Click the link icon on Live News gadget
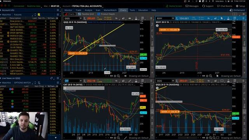This screenshot has height=140, width=249. [51, 78]
